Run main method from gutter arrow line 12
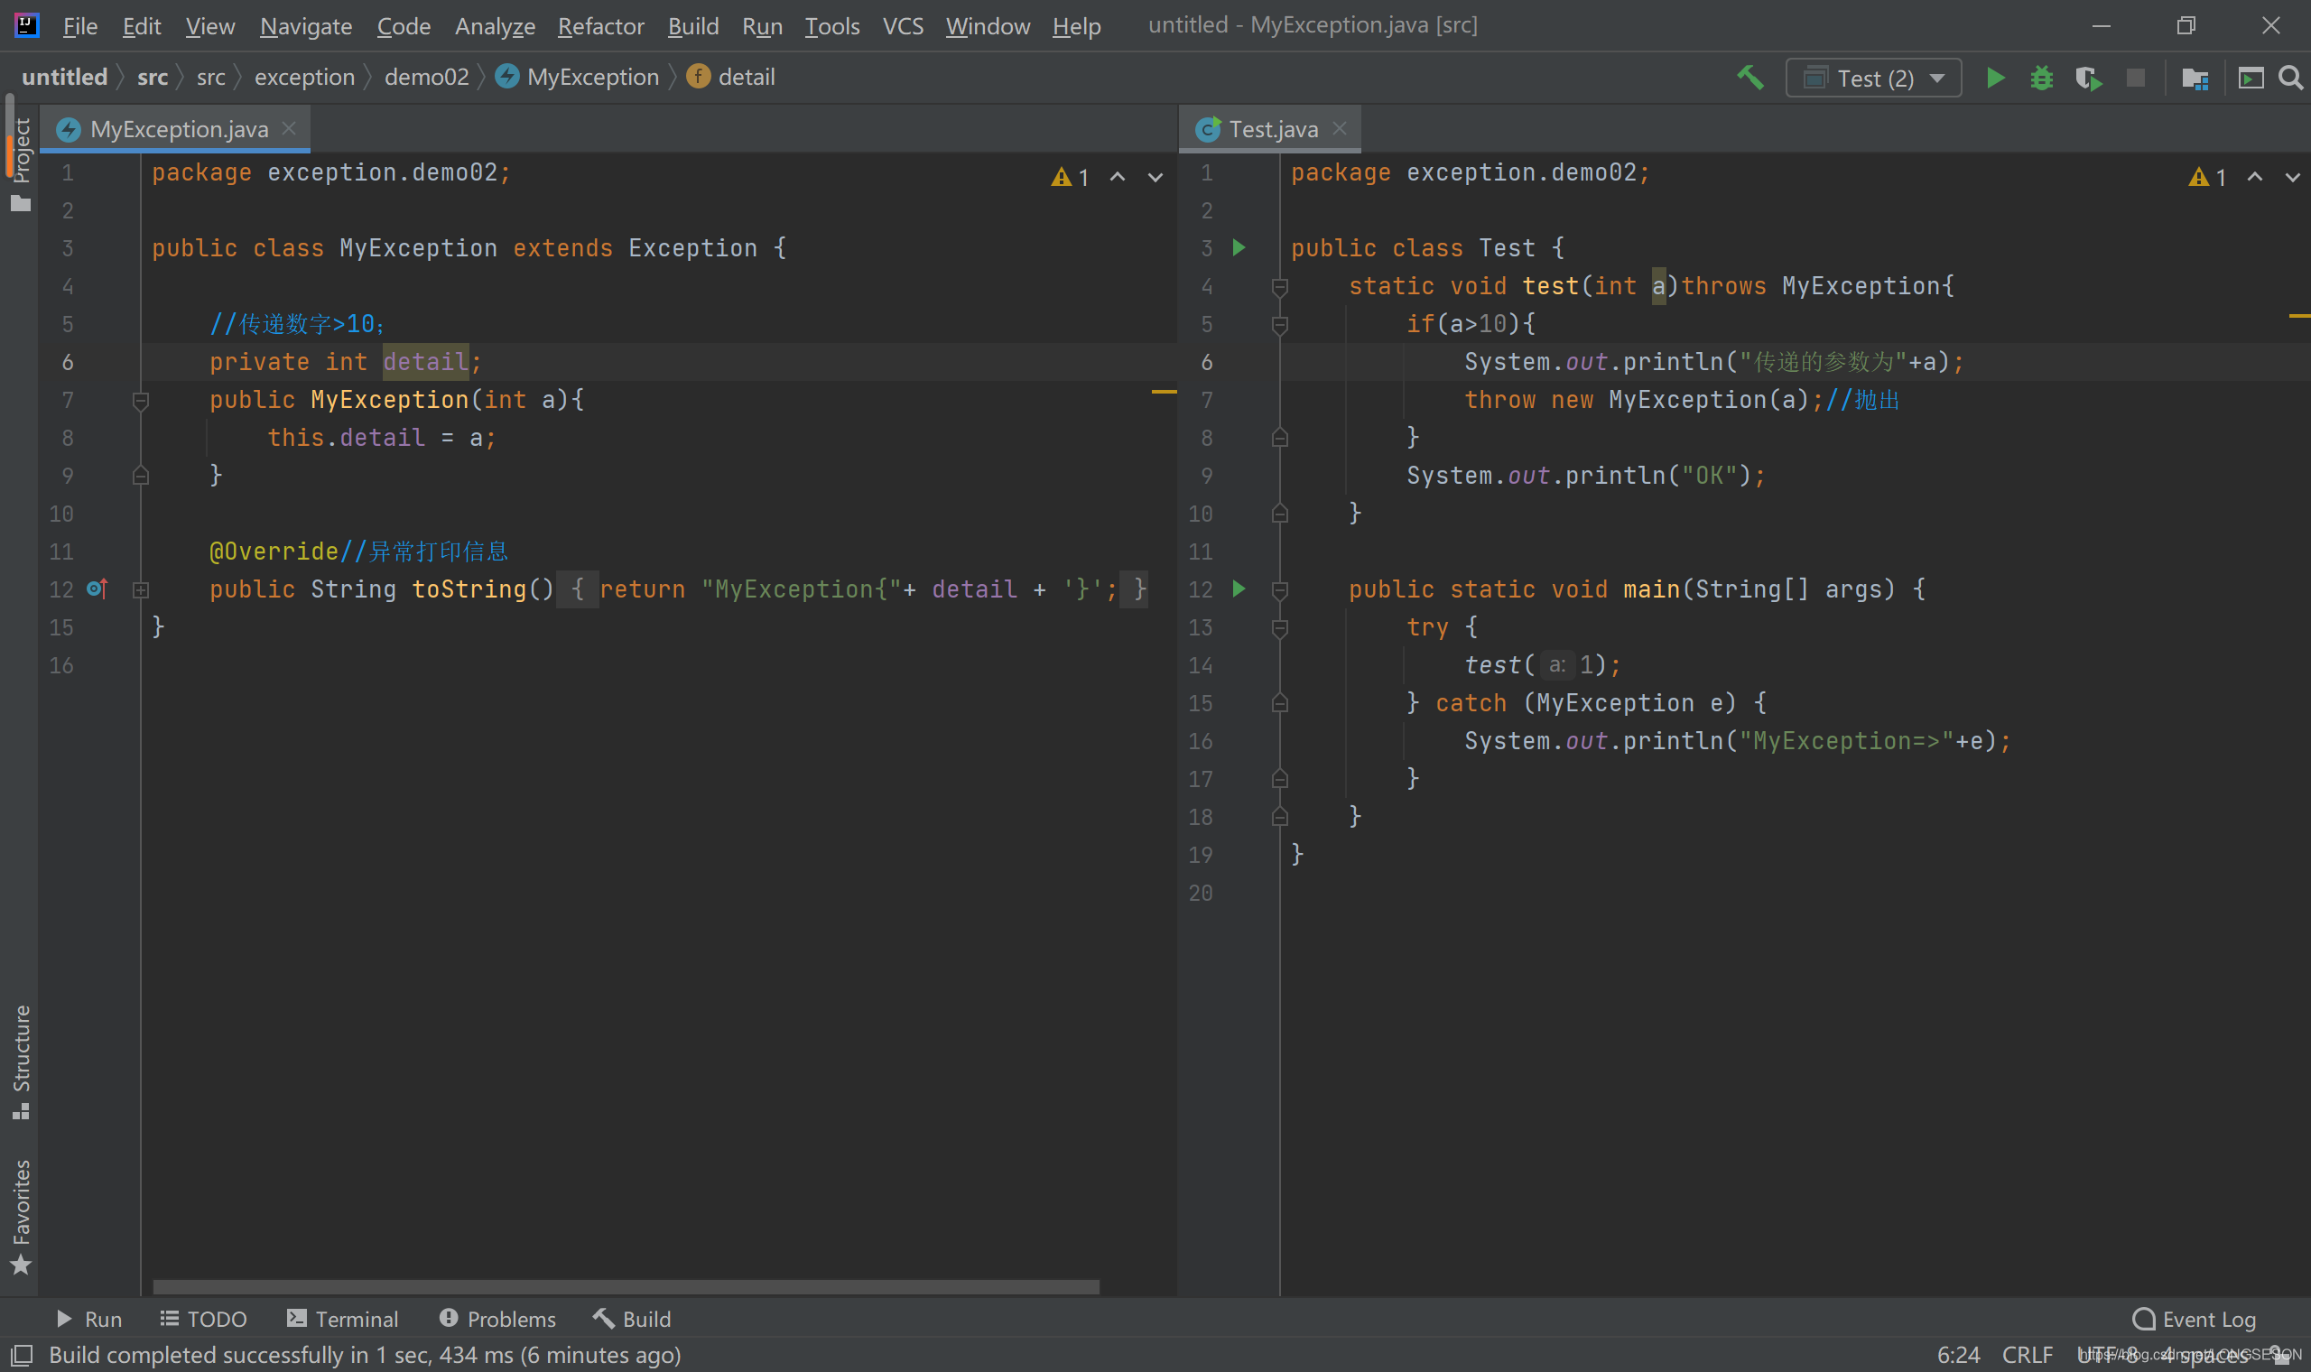 pyautogui.click(x=1239, y=588)
